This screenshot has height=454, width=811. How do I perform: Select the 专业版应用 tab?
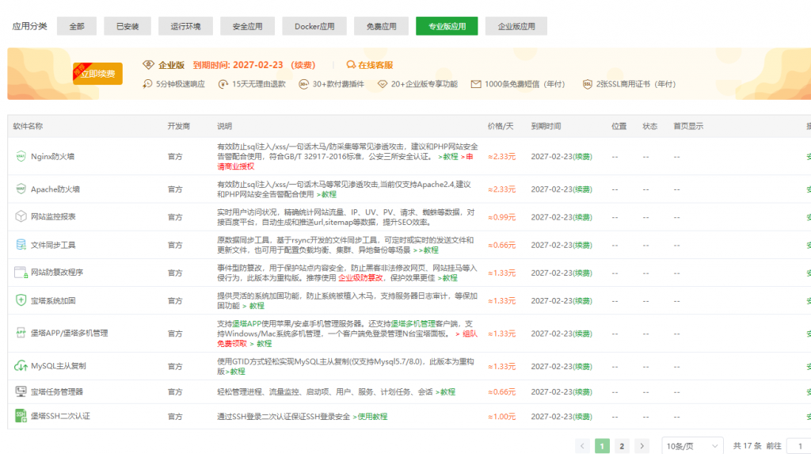pyautogui.click(x=447, y=26)
